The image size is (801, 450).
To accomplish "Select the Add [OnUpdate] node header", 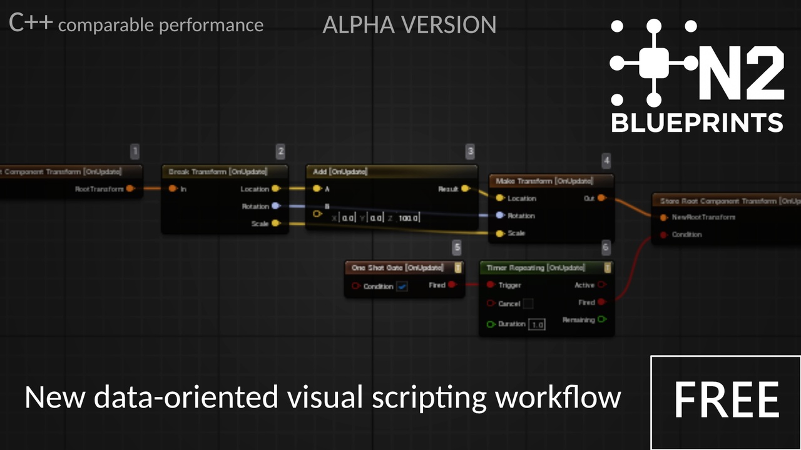I will [392, 172].
